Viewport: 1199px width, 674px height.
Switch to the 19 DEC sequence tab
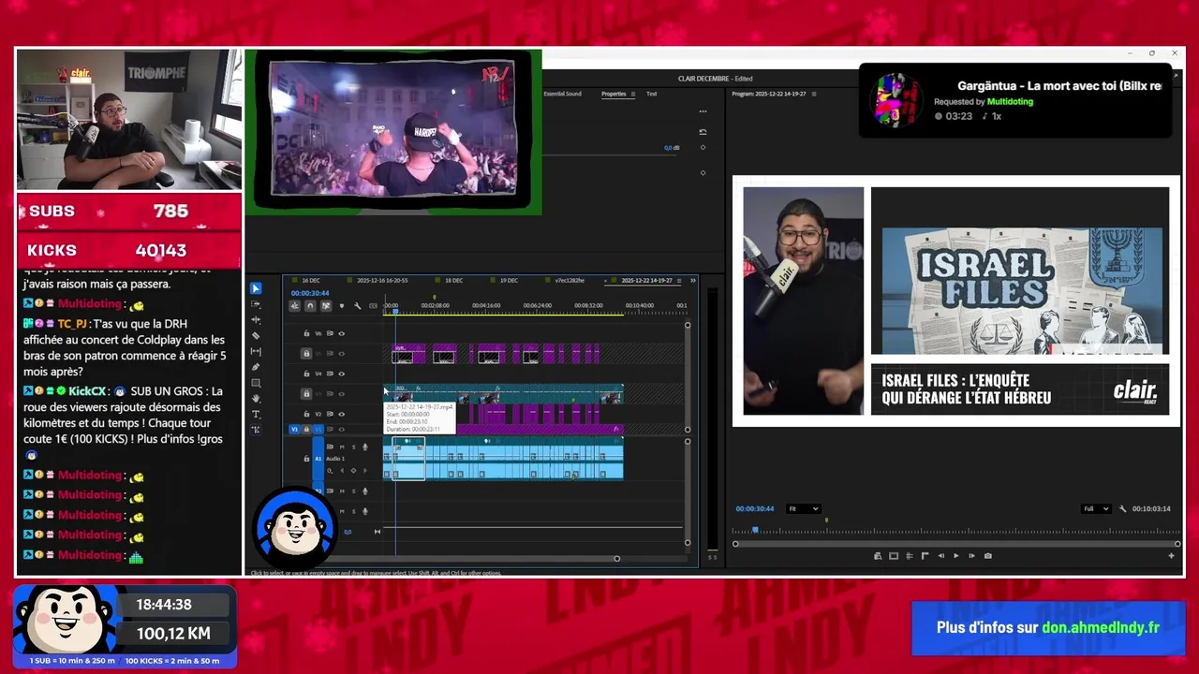(x=509, y=280)
